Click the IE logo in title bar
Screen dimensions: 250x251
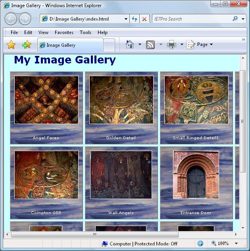pyautogui.click(x=7, y=6)
